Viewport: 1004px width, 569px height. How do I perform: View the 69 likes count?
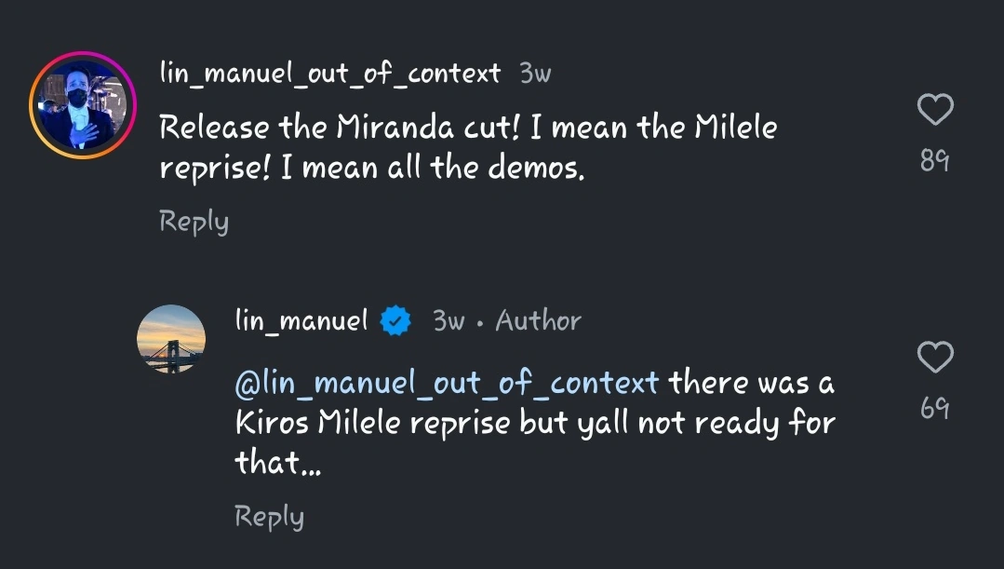click(934, 408)
